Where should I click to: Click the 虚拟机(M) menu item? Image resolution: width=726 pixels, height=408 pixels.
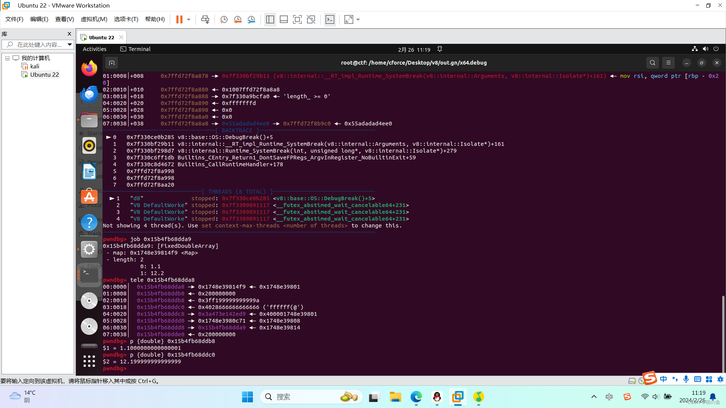tap(93, 19)
